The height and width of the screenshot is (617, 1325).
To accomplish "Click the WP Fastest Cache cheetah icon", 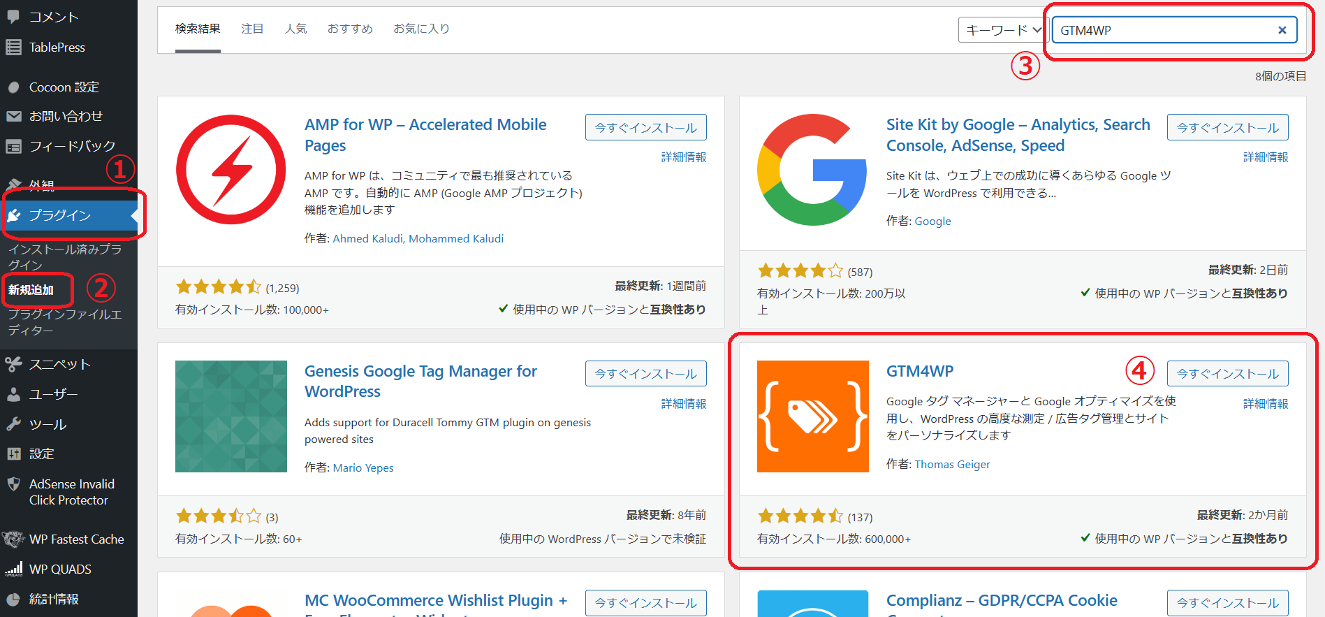I will 13,539.
